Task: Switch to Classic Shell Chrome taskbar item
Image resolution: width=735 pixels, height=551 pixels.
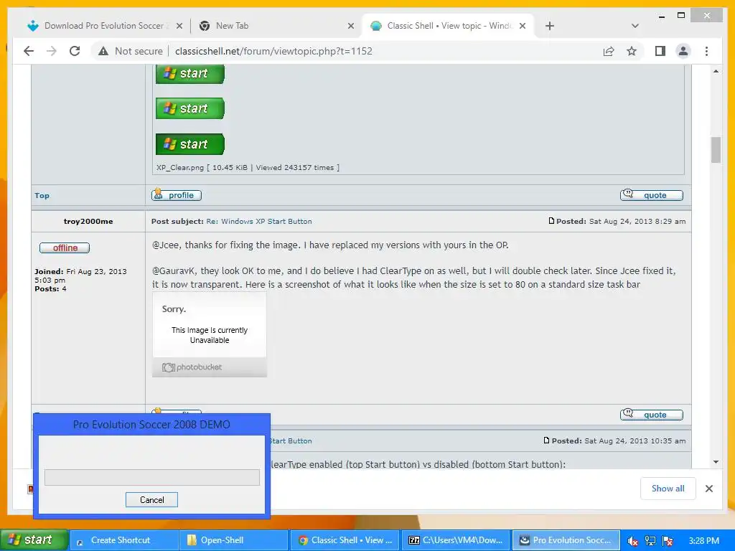Action: coord(345,540)
